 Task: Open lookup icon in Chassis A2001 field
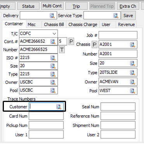[132, 45]
